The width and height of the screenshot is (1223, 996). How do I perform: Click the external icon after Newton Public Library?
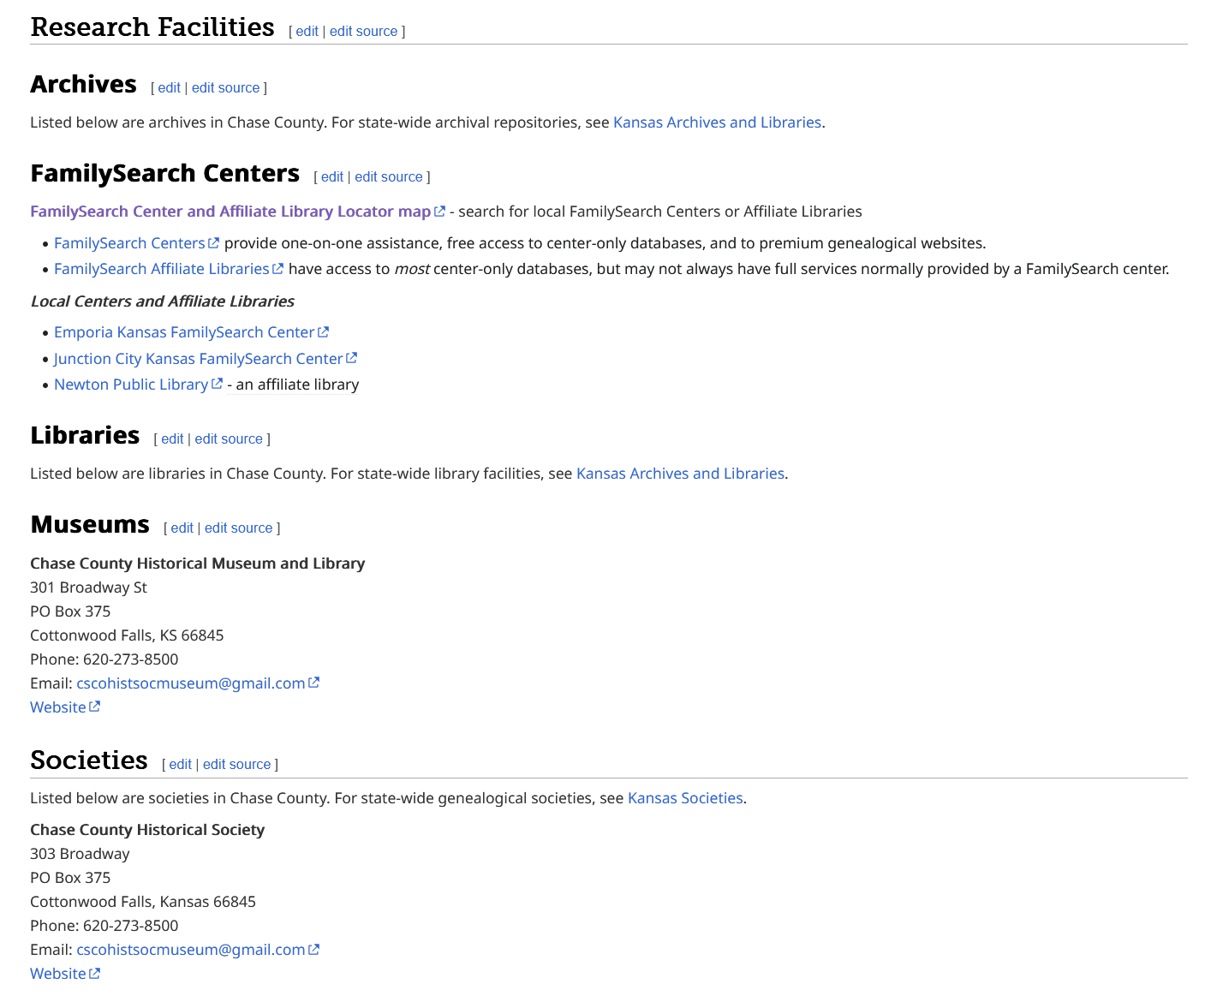point(216,384)
